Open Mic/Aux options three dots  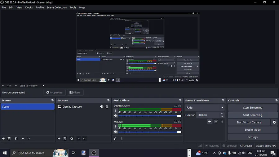(116, 126)
